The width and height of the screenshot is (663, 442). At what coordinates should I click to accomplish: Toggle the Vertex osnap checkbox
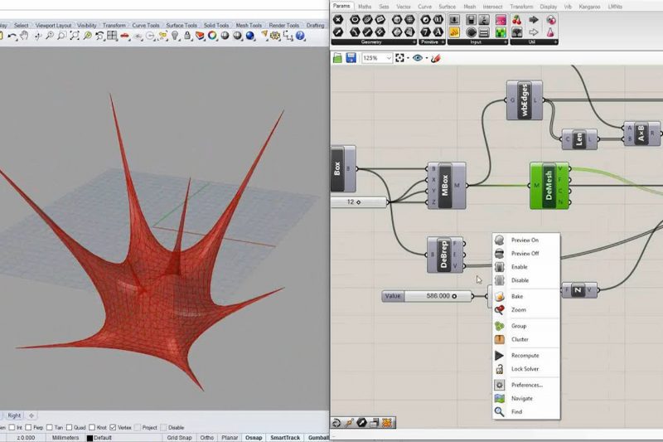point(113,428)
